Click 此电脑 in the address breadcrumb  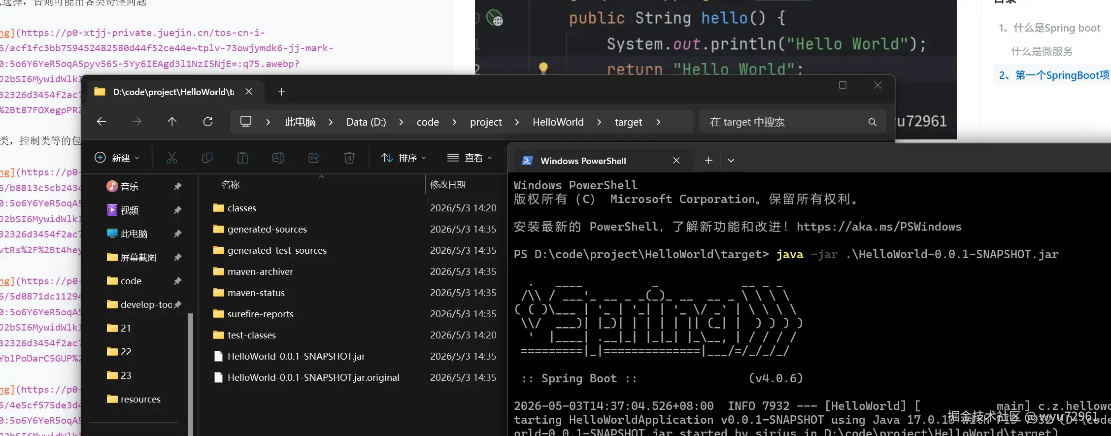[300, 122]
